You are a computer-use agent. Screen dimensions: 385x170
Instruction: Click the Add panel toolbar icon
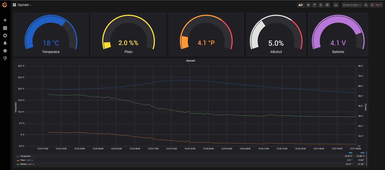[x=301, y=5]
